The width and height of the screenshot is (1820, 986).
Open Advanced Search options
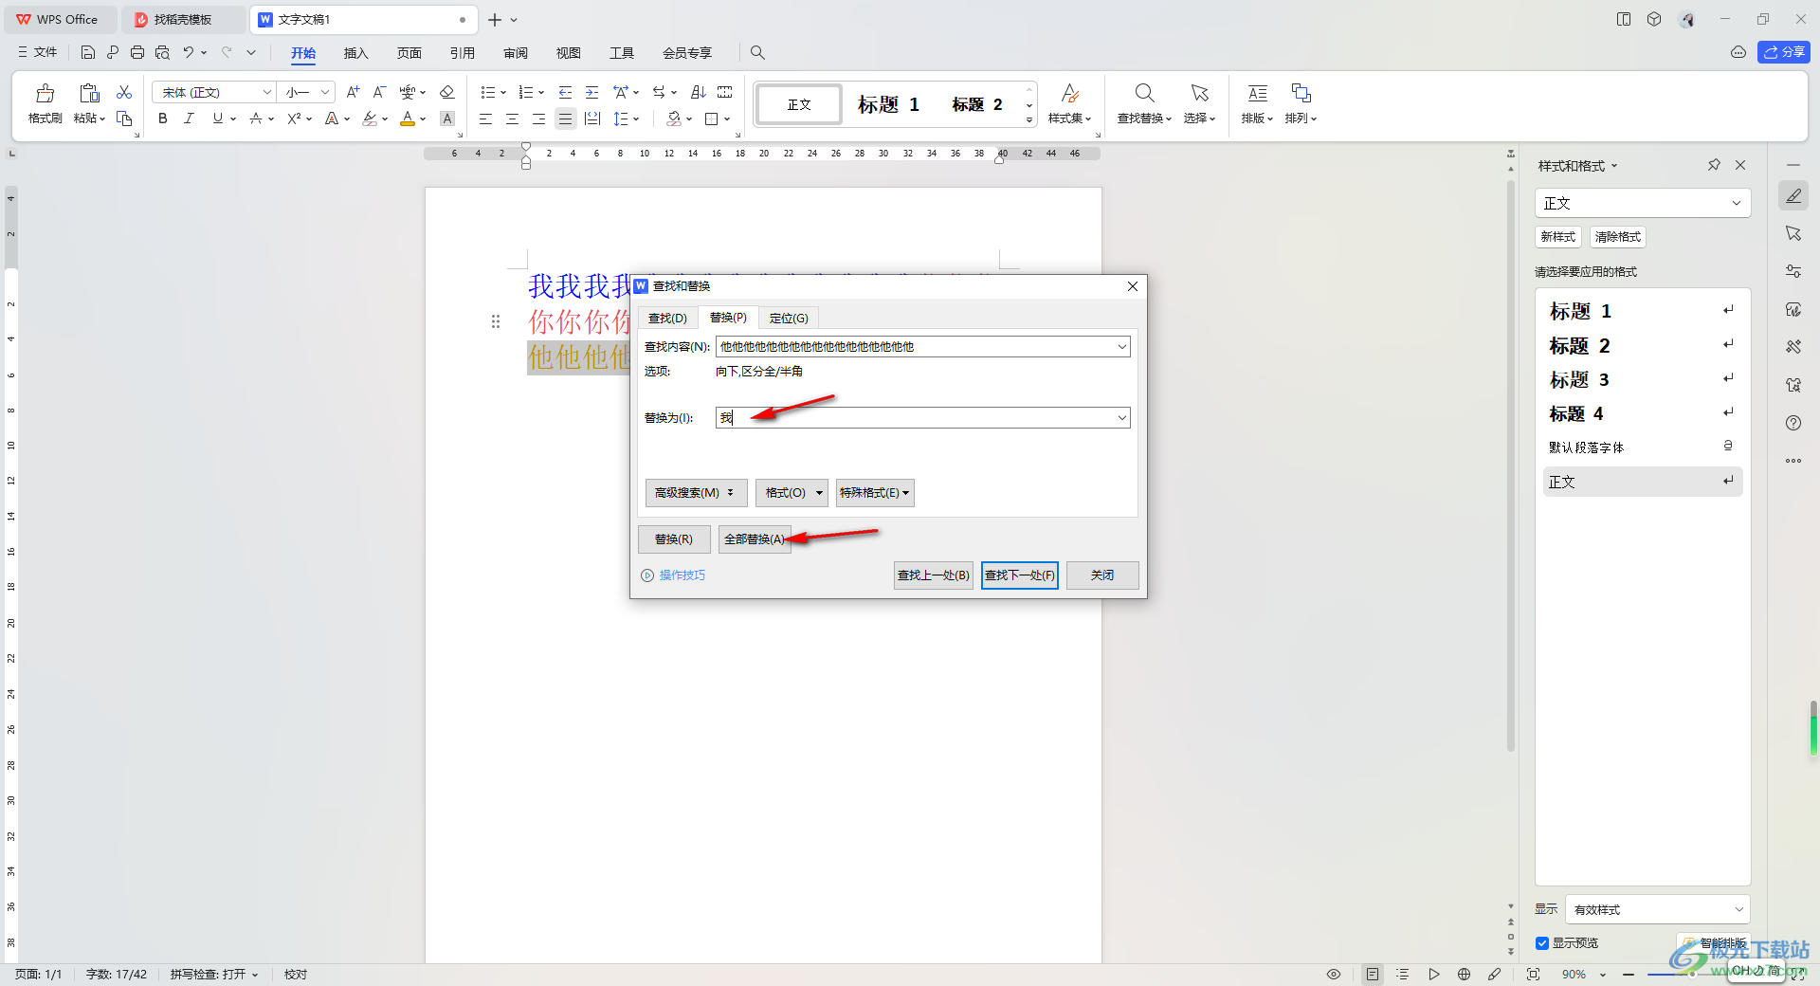(x=696, y=493)
